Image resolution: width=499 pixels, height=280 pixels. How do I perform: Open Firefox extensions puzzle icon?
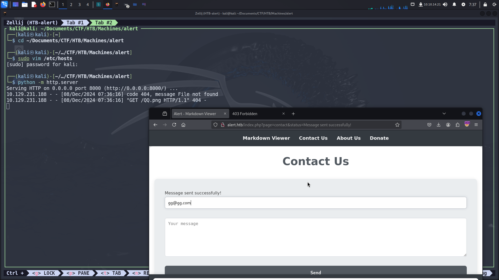pos(457,125)
